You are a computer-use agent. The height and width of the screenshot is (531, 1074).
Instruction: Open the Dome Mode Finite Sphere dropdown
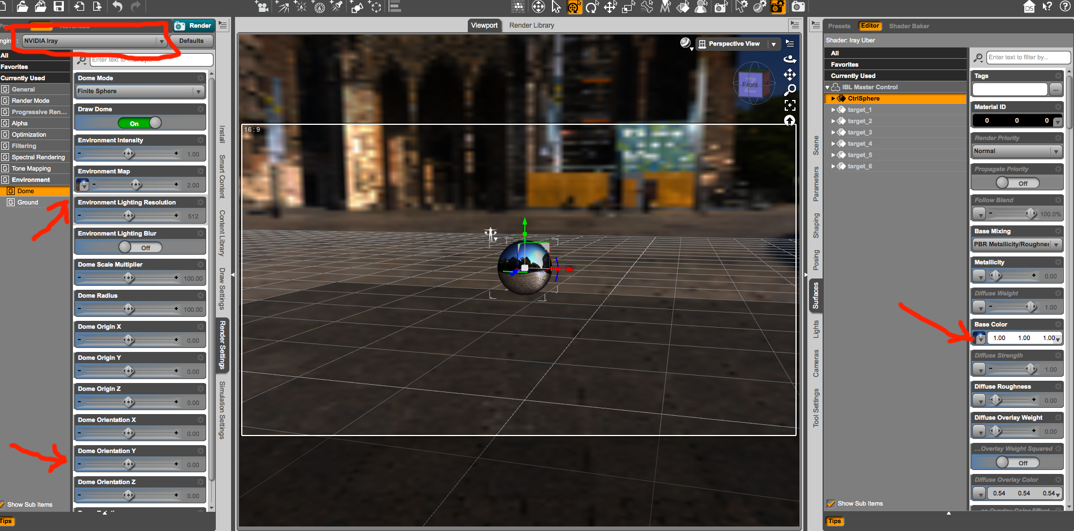pos(140,91)
